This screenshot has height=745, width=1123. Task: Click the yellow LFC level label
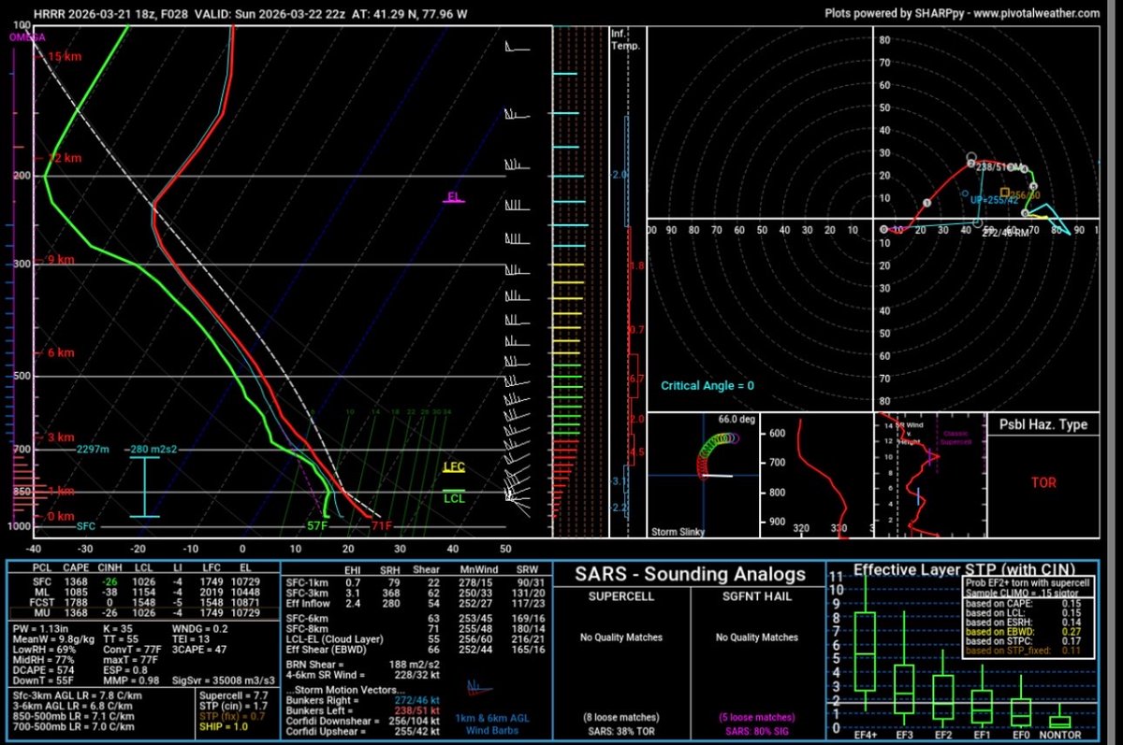coord(454,466)
